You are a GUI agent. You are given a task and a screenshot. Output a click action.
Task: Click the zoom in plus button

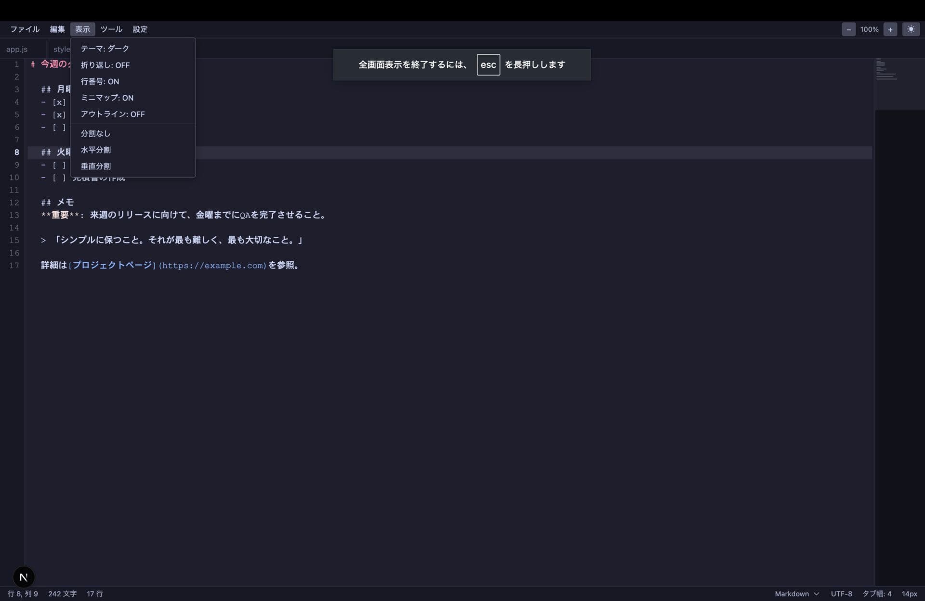tap(890, 29)
